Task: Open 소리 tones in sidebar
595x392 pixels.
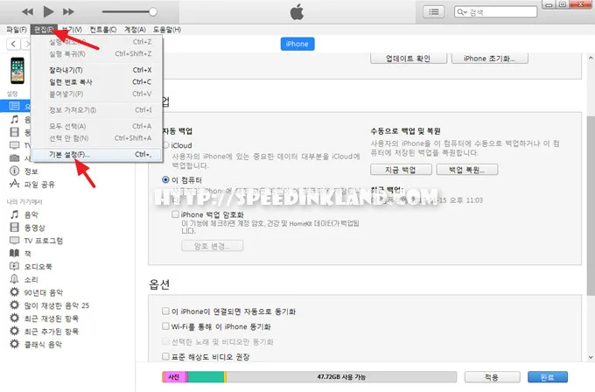Action: click(31, 280)
